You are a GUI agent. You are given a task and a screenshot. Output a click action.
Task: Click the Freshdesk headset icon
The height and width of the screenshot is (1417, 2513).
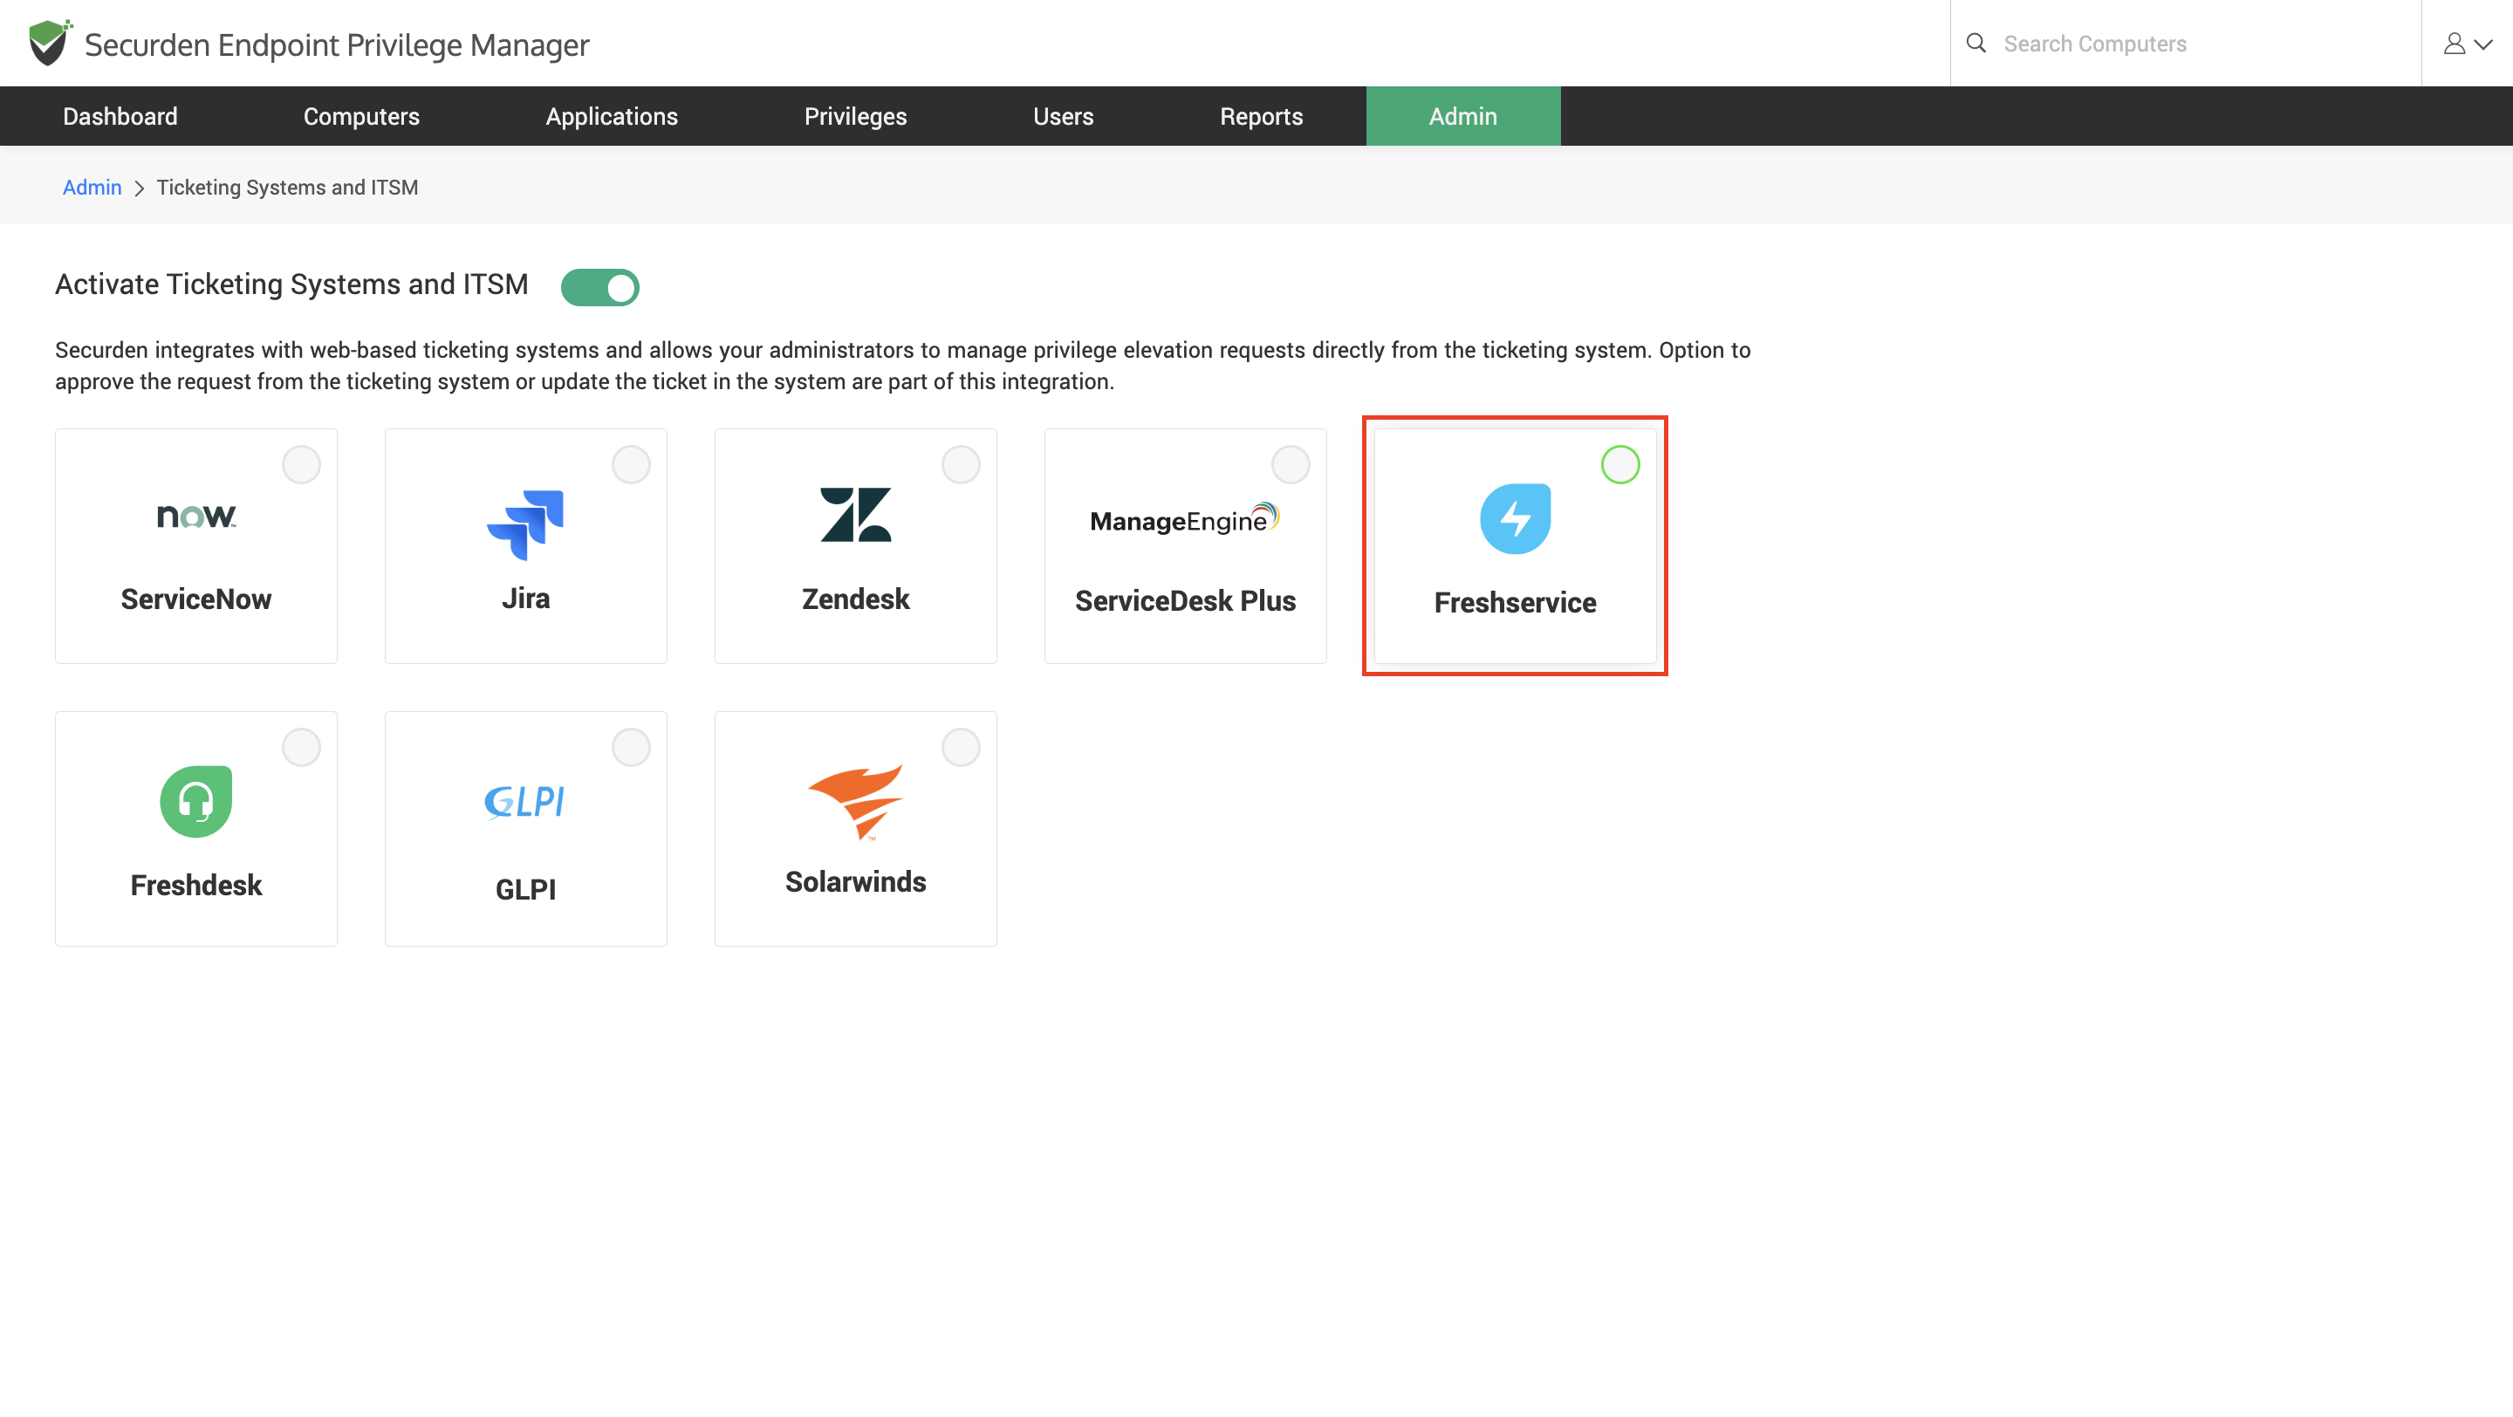pos(196,801)
